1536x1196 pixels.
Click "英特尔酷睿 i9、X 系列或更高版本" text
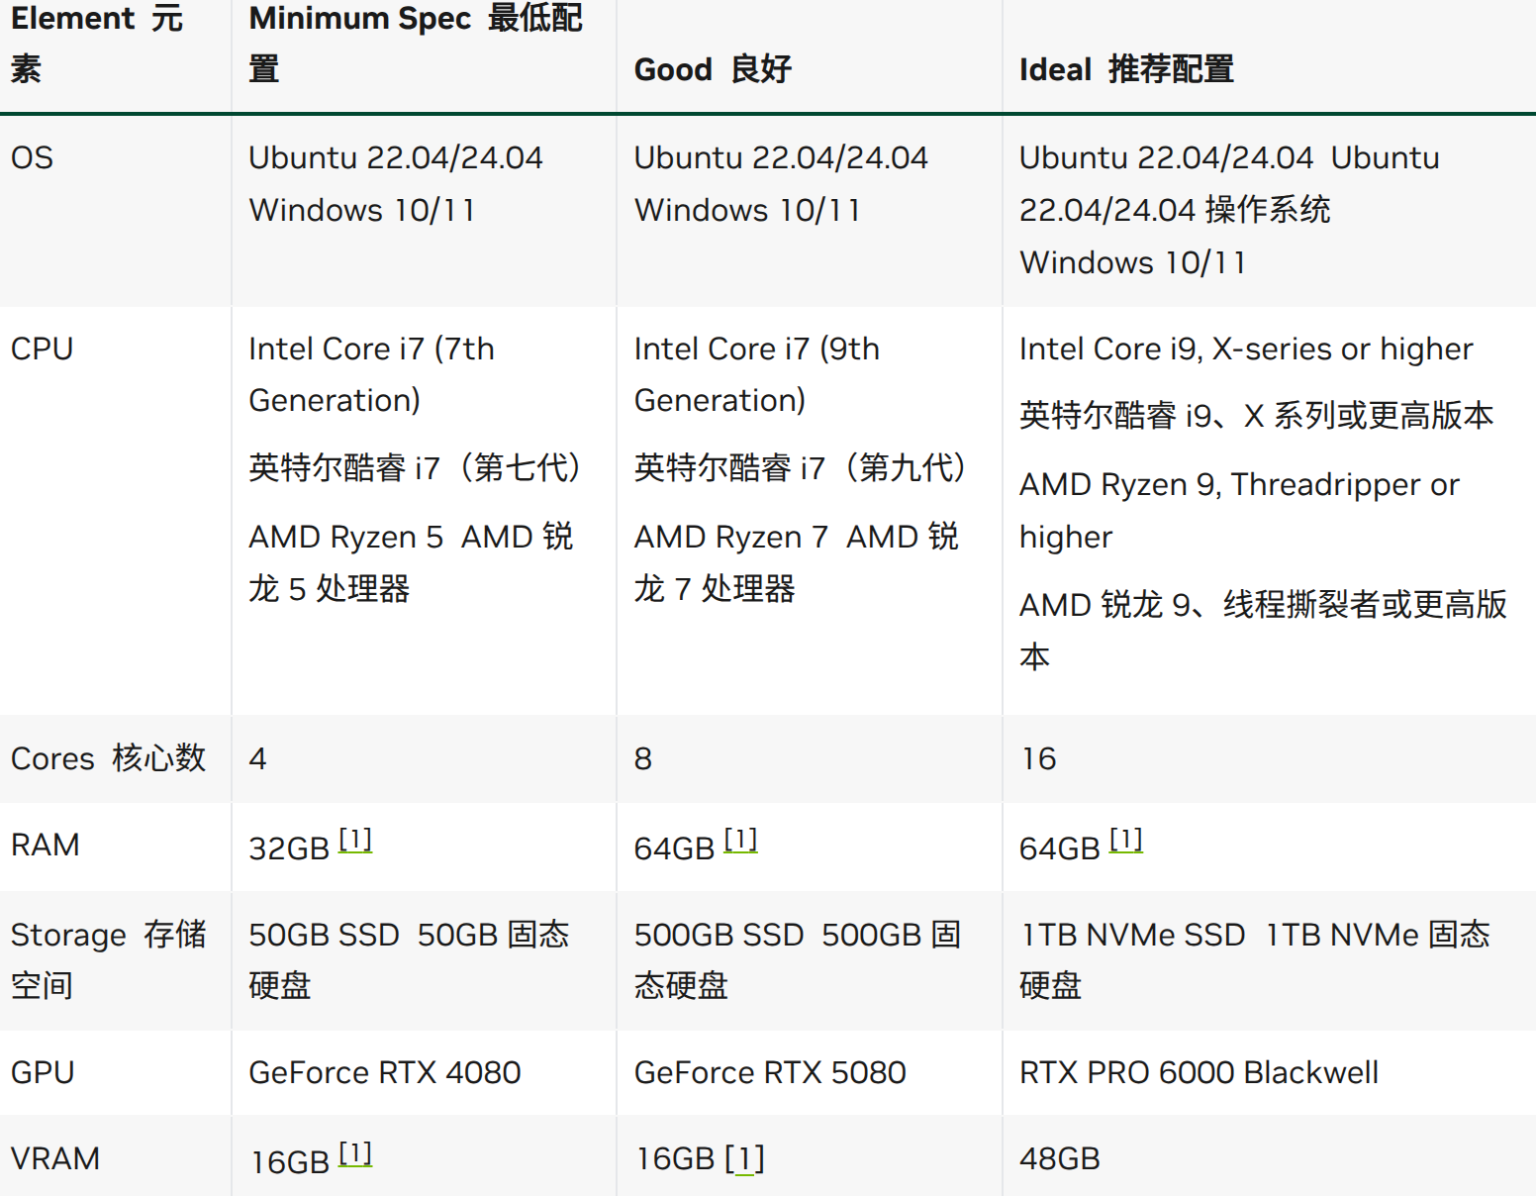1256,415
